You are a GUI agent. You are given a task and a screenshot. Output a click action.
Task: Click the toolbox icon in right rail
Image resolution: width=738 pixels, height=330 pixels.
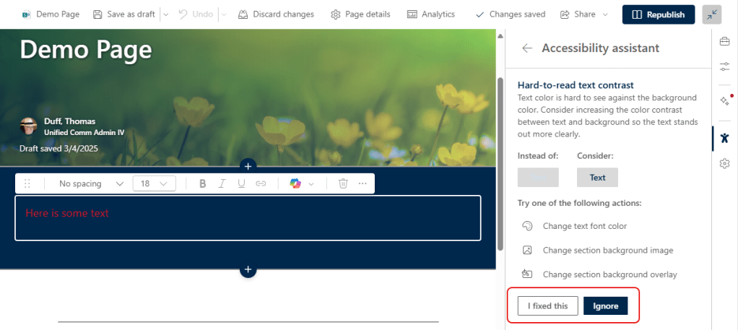click(x=724, y=42)
